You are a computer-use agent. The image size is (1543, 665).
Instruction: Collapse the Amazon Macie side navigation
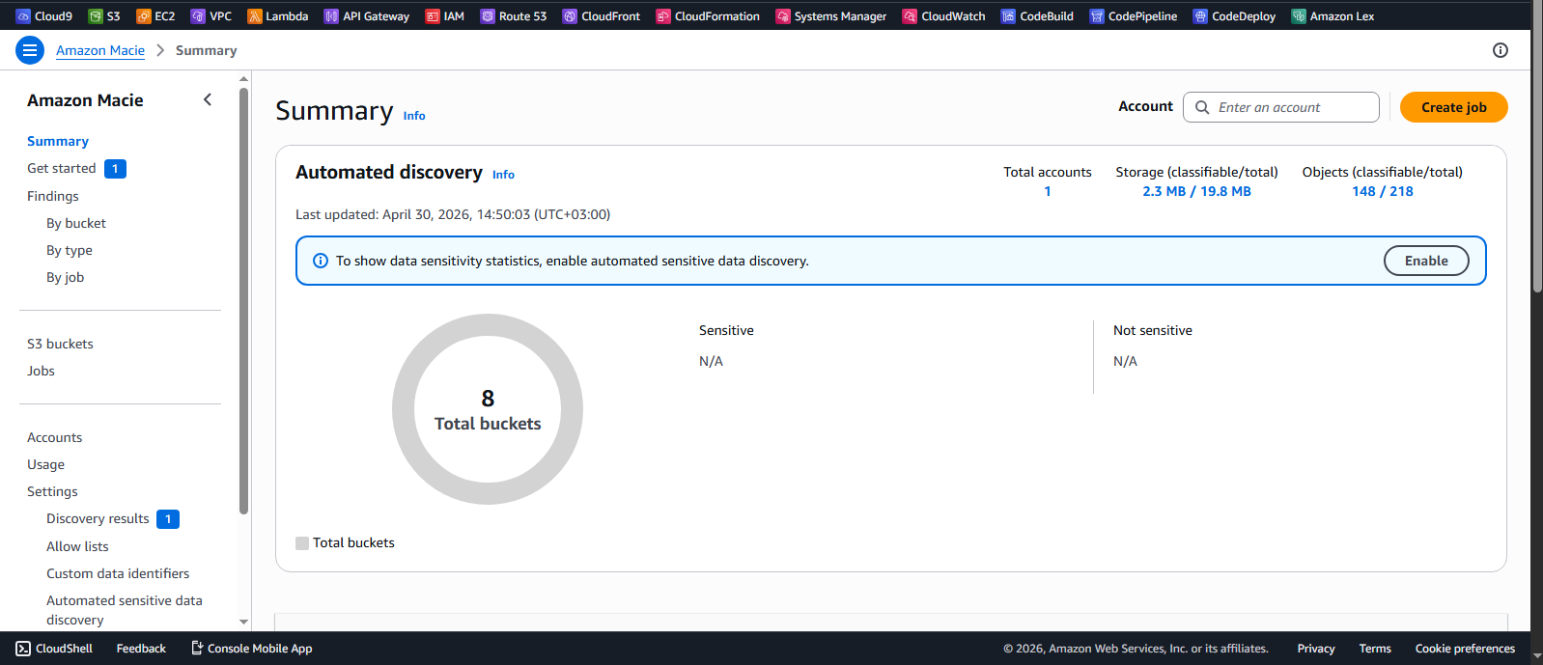208,99
